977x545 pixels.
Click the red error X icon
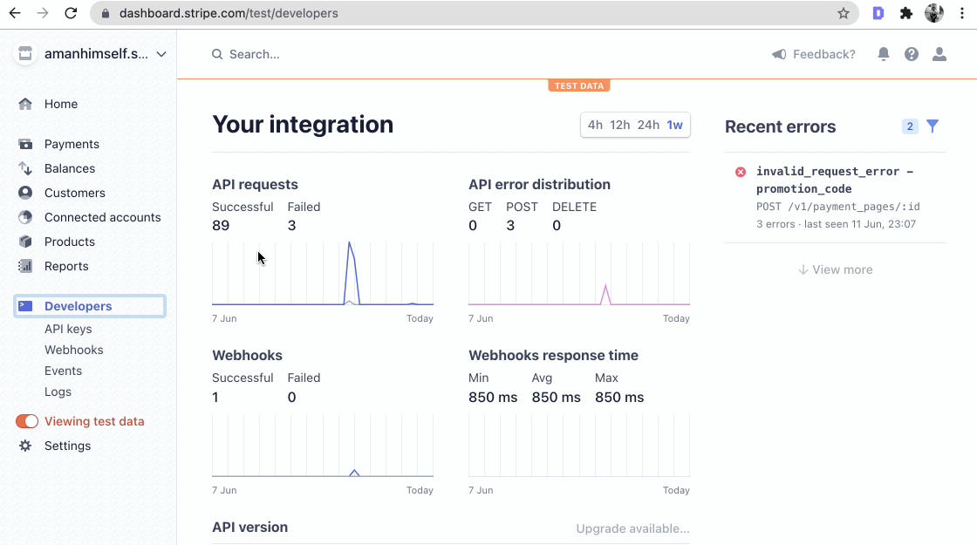(x=741, y=172)
